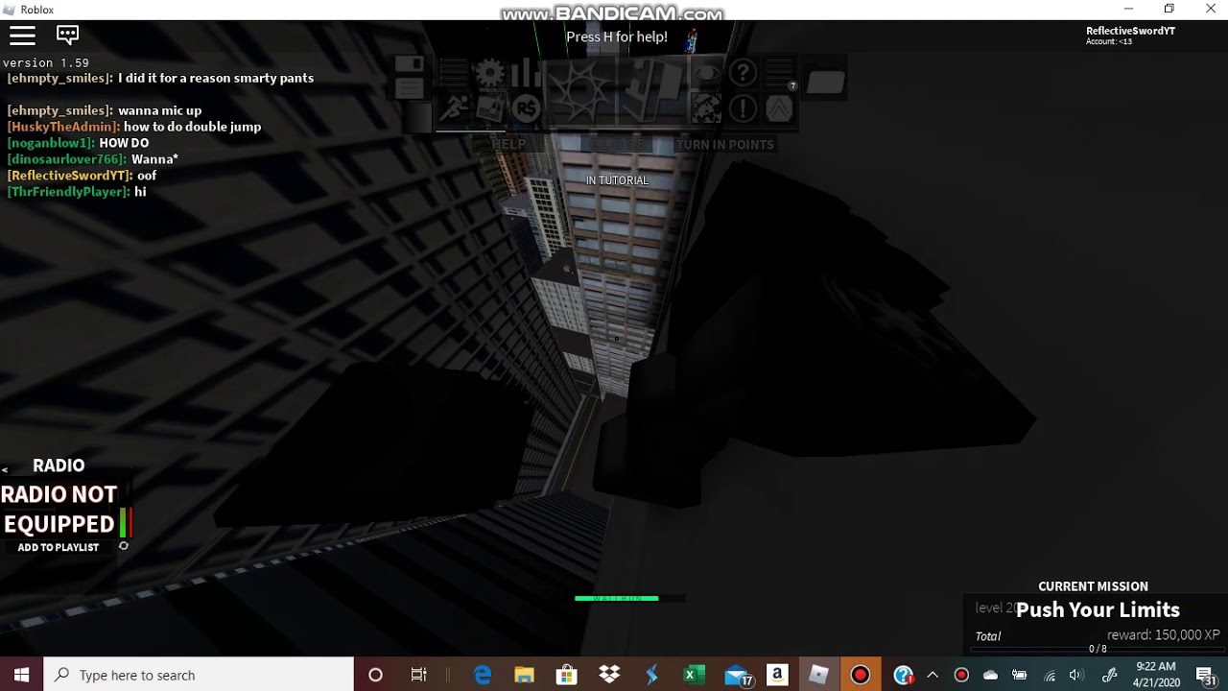Click the HELP button
This screenshot has height=691, width=1228.
click(508, 145)
